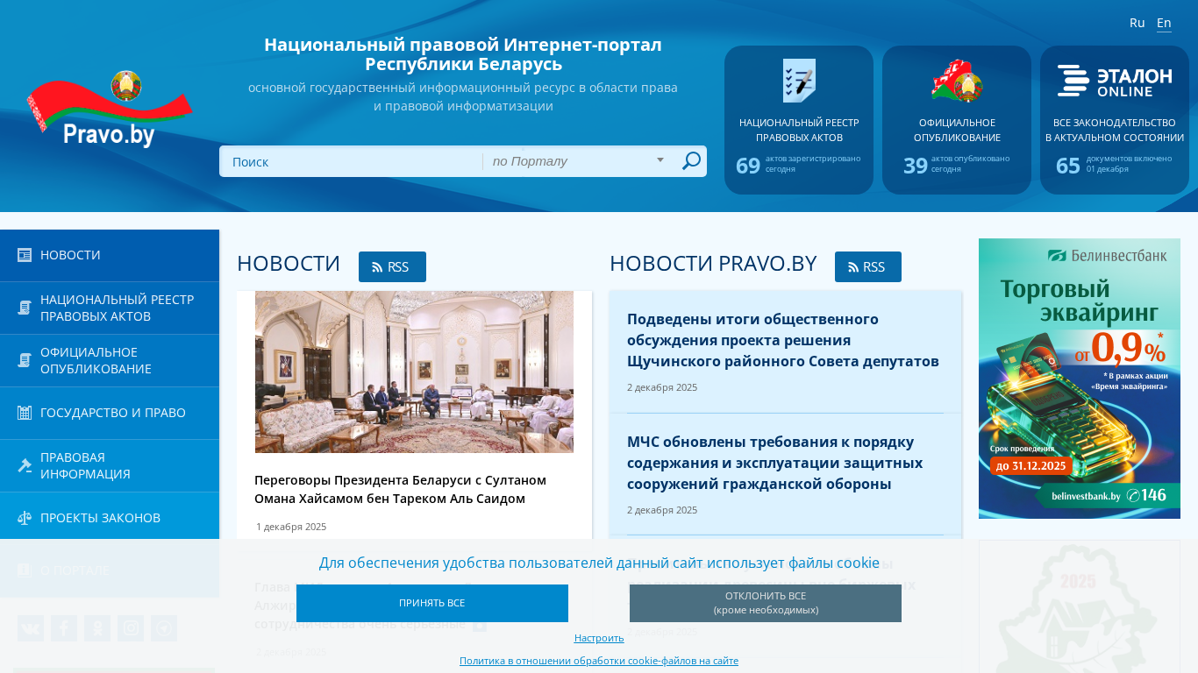Open sidebar item Официальное опубликование
Viewport: 1198px width, 673px height.
[110, 360]
